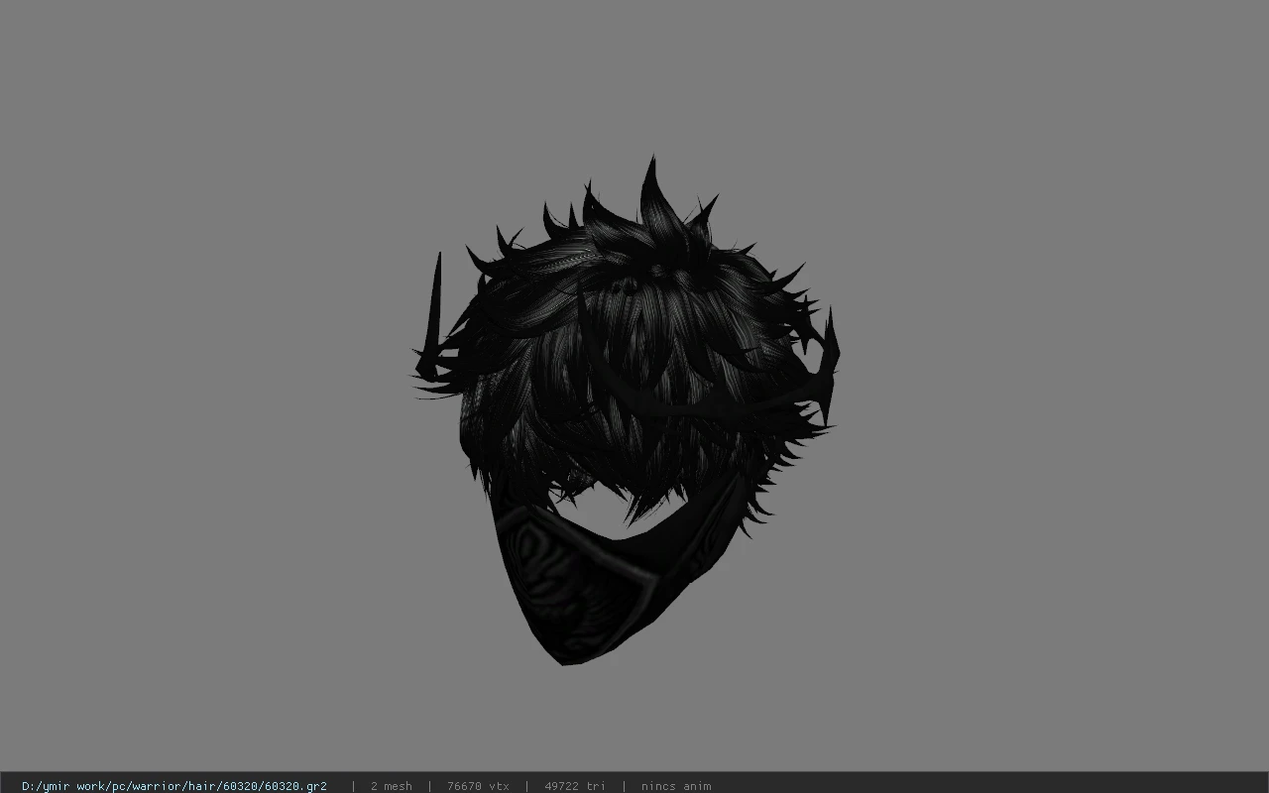The height and width of the screenshot is (793, 1269).
Task: Click the "2 mesh" status entry
Action: point(391,786)
